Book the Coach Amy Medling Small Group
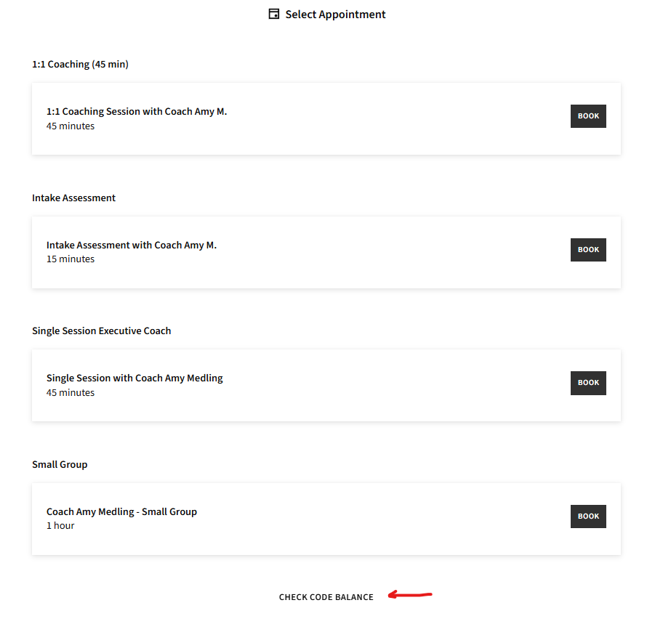 (x=588, y=517)
